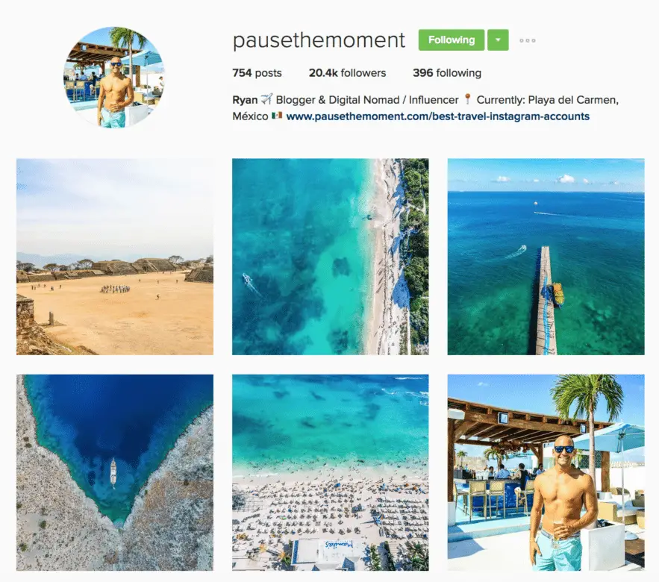Viewport: 659px width, 582px height.
Task: Click the green Following button
Action: [x=452, y=40]
